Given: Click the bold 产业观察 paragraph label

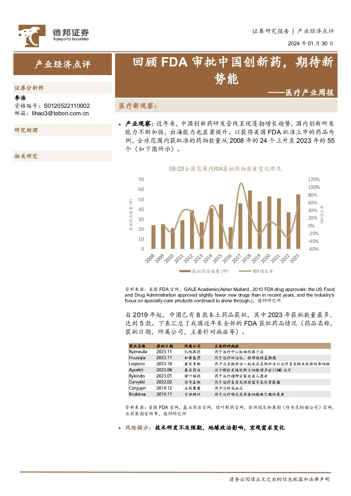Looking at the screenshot, I should pyautogui.click(x=139, y=124).
